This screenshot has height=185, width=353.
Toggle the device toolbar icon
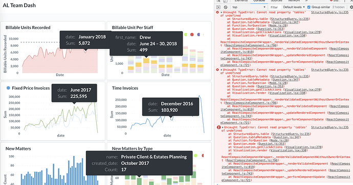(226, 1)
